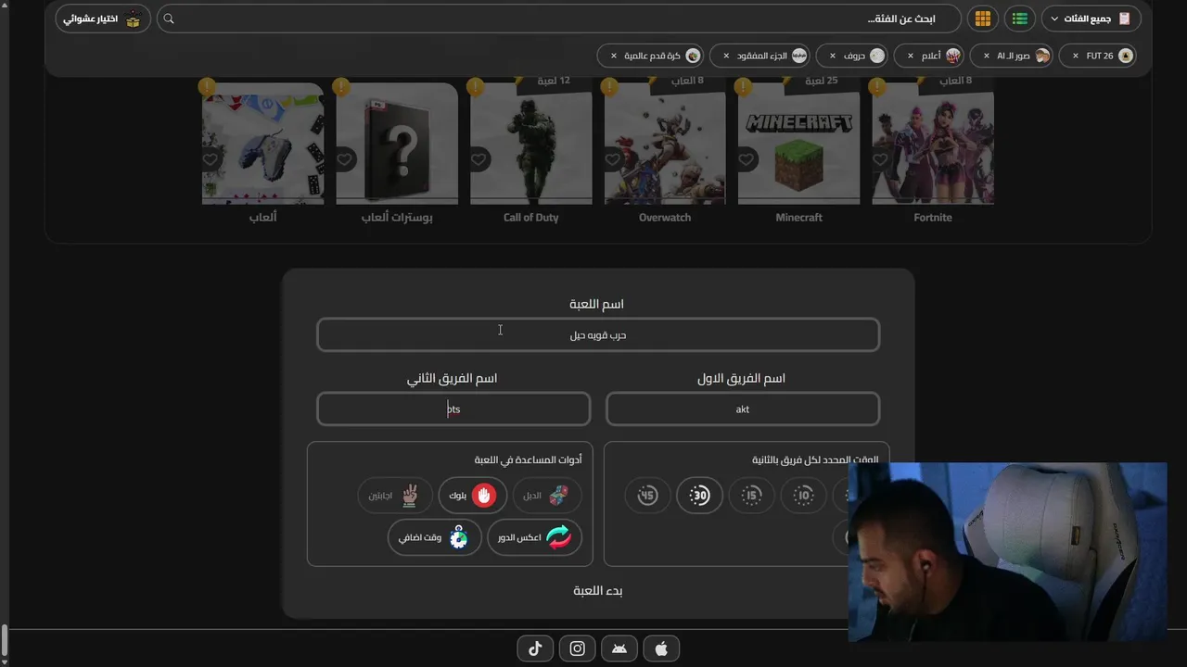Screen dimensions: 1187x667
Task: Open info badge on Call of Duty card
Action: (476, 87)
